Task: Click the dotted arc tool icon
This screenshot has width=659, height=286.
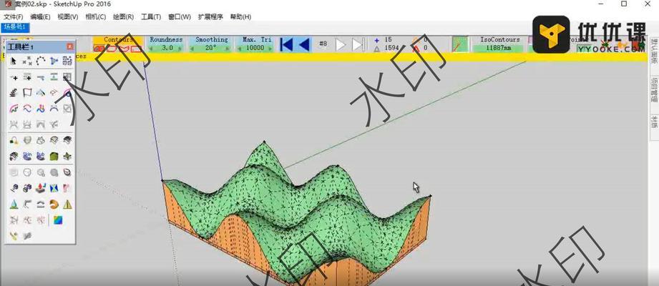Action: 40,61
